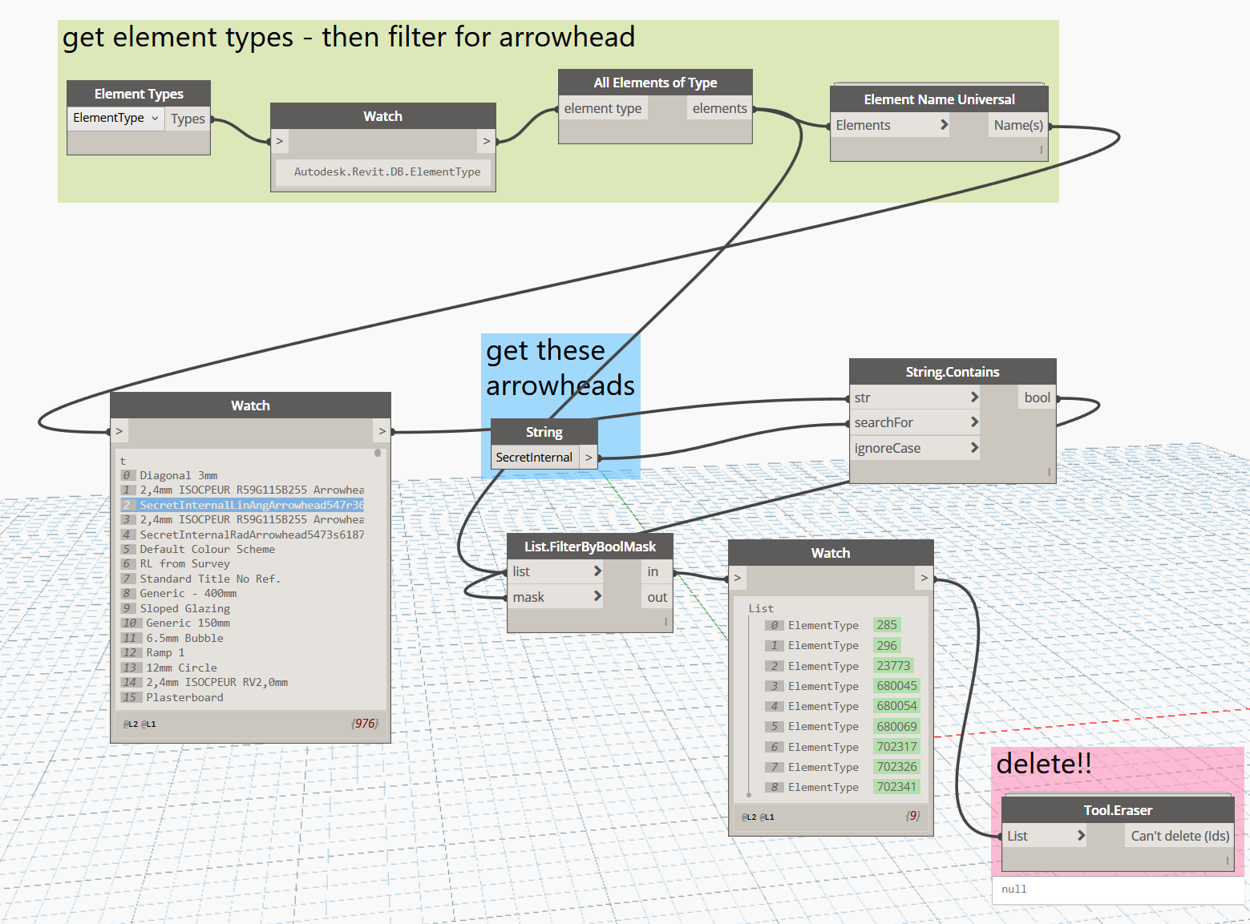
Task: Click the Elements input chevron on Element Name Universal
Action: [945, 124]
